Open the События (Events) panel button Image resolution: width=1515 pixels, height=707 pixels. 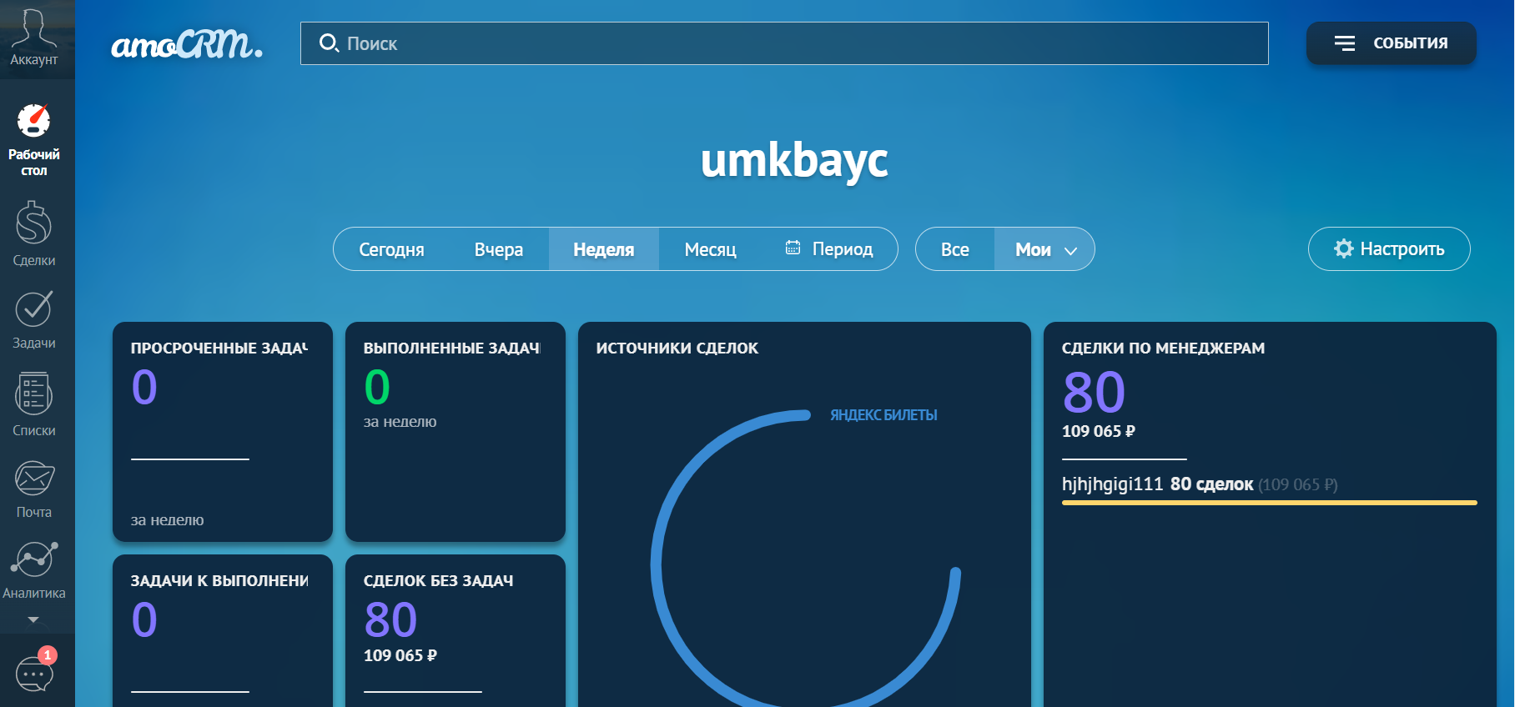[1391, 43]
